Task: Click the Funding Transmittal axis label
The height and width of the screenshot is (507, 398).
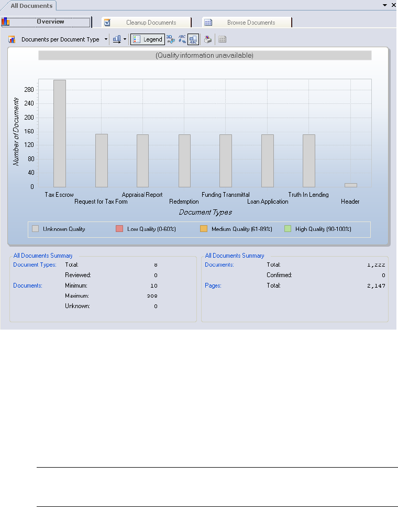Action: 226,195
